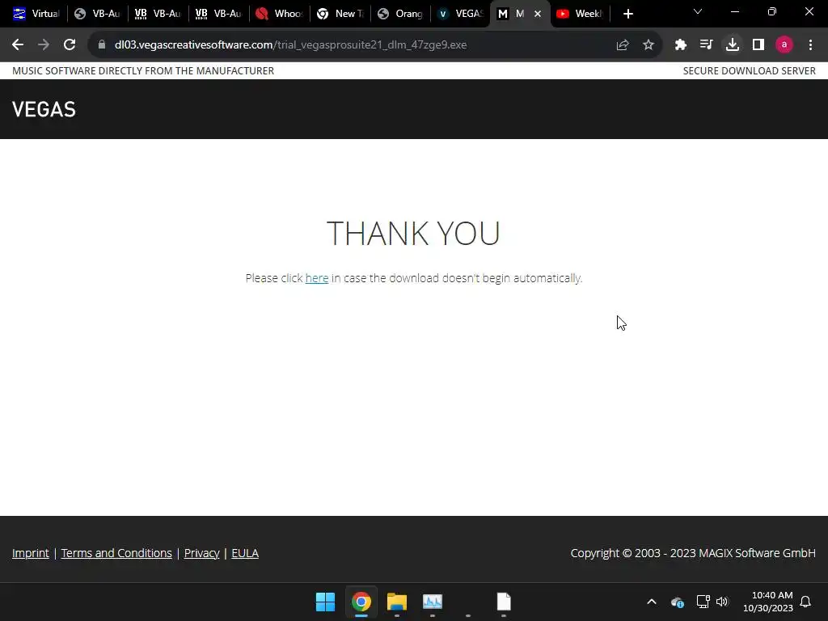Viewport: 828px width, 621px height.
Task: Minimize the Chrome window
Action: pyautogui.click(x=734, y=11)
